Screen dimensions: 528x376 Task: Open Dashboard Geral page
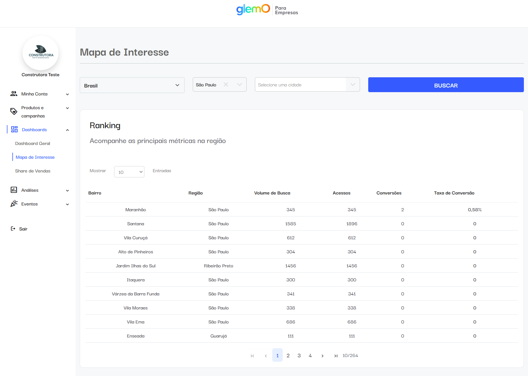[x=32, y=143]
